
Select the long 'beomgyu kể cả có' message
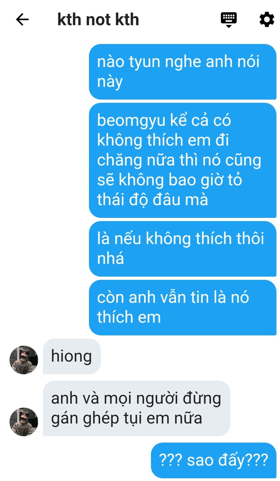[183, 160]
